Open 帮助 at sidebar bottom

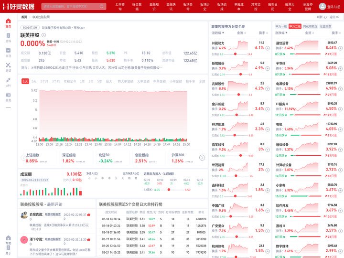click(x=8, y=240)
